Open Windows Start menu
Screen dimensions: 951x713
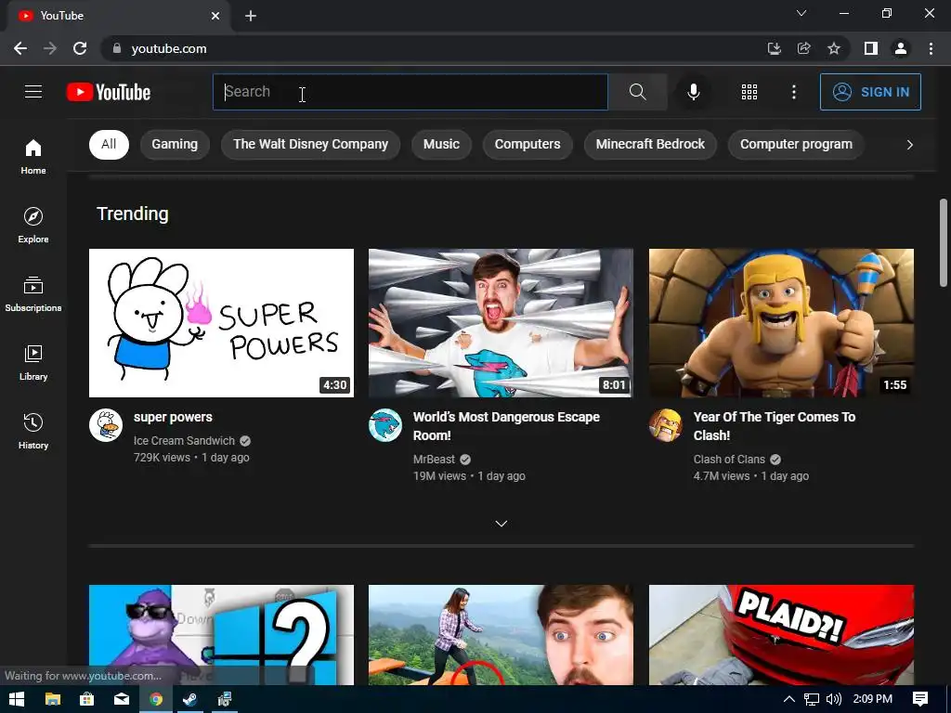[17, 699]
